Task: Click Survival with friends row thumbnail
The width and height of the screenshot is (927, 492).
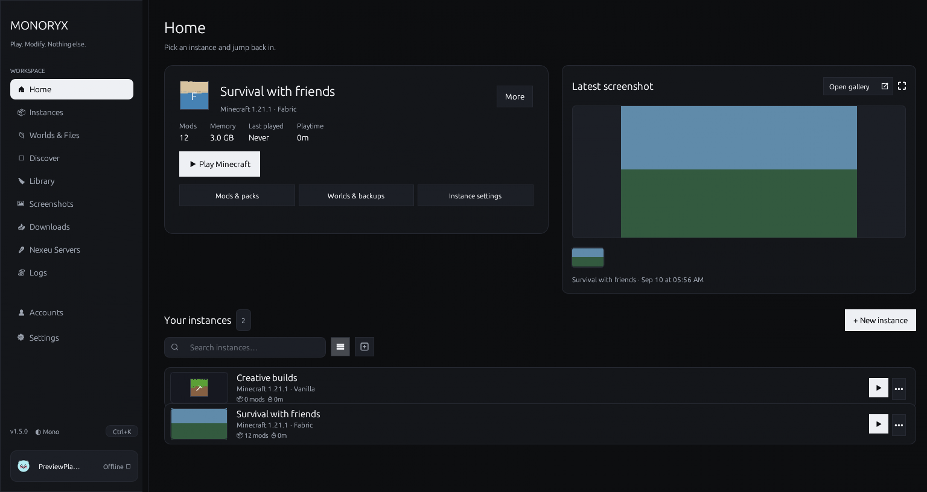Action: [199, 424]
